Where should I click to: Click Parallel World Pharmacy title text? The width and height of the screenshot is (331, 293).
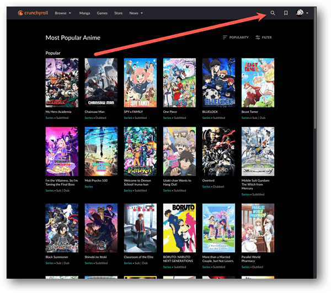(251, 259)
